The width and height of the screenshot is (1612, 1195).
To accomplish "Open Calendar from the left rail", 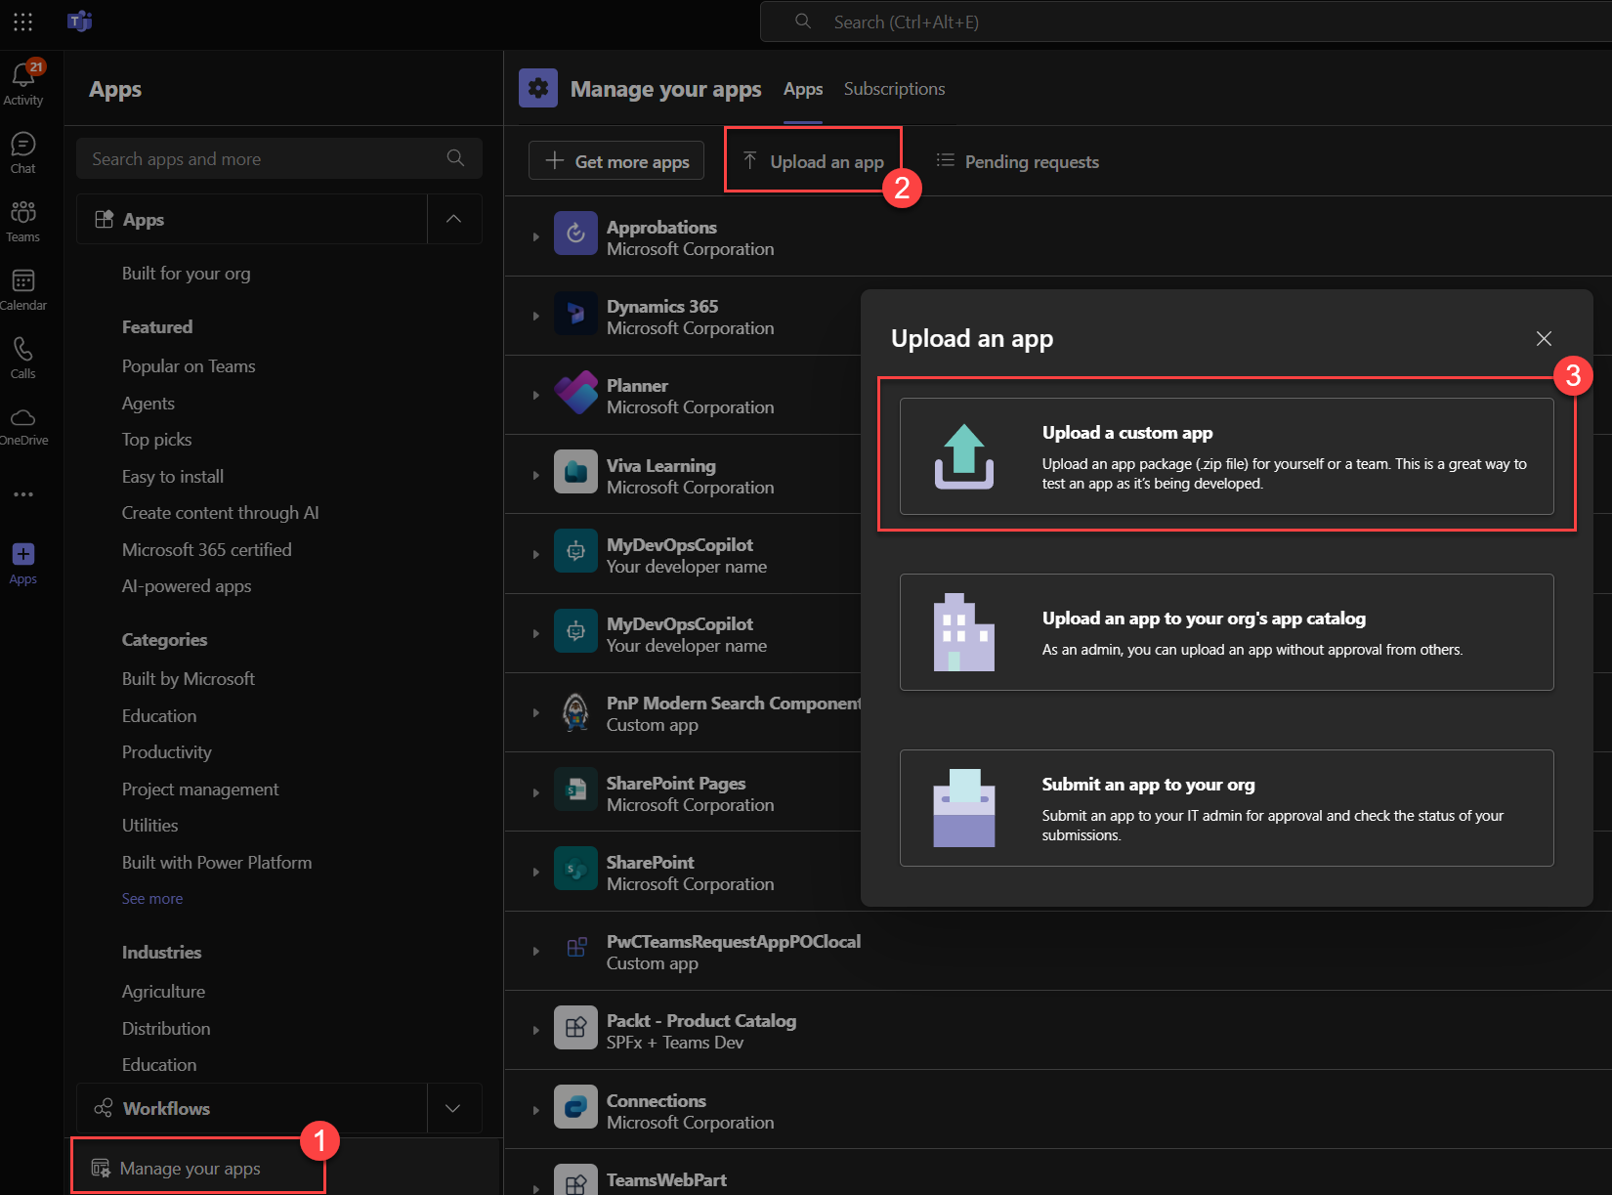I will point(23,290).
